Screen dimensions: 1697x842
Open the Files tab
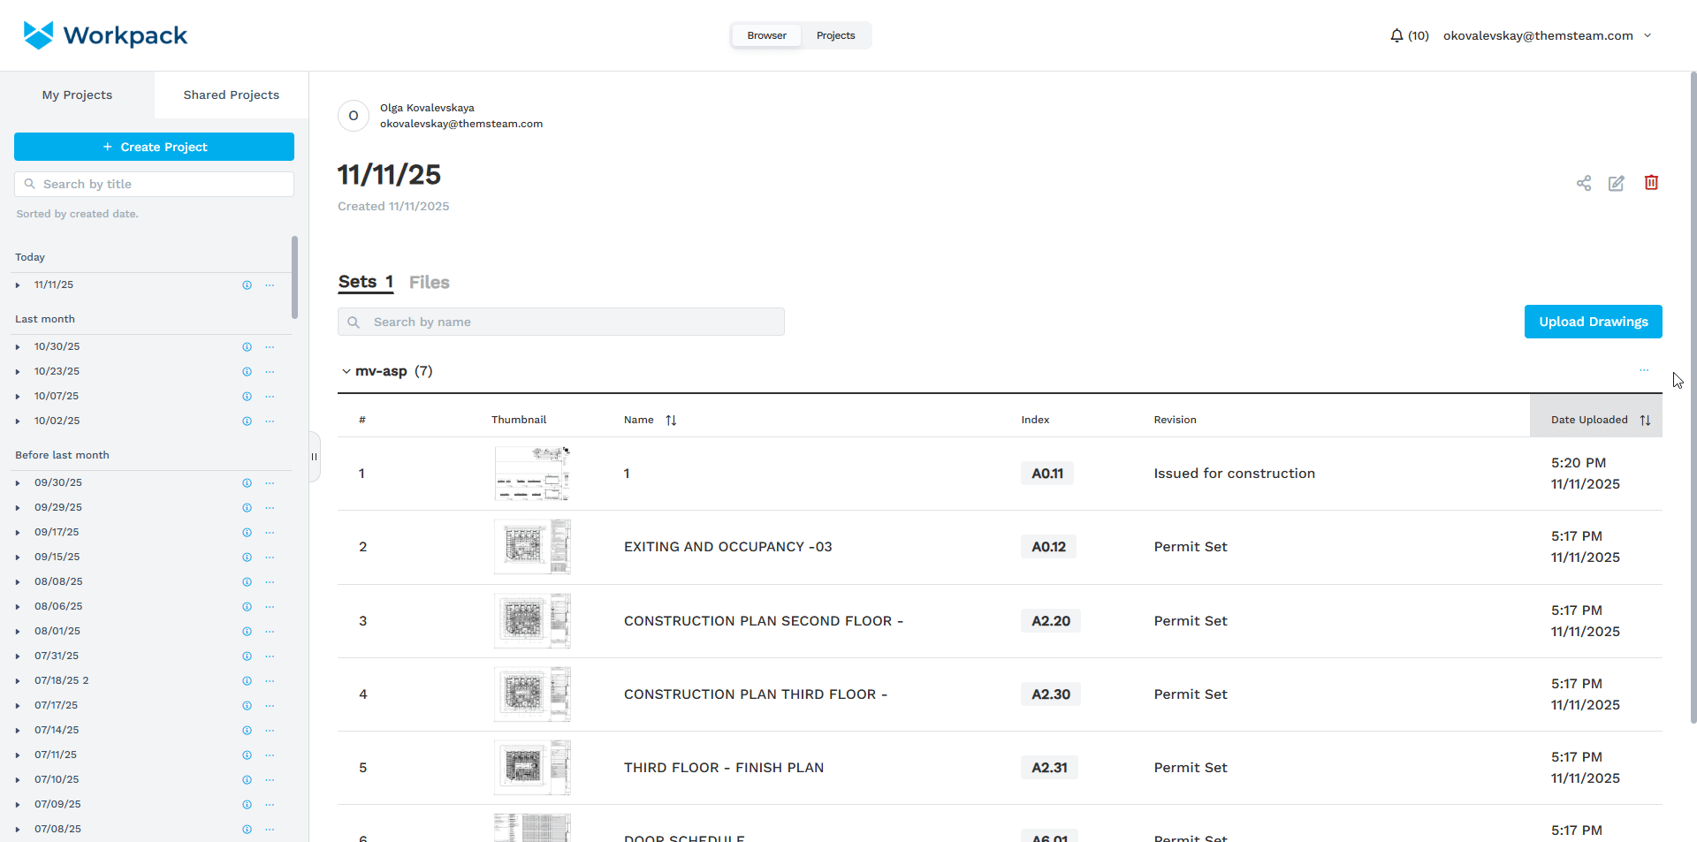coord(429,283)
